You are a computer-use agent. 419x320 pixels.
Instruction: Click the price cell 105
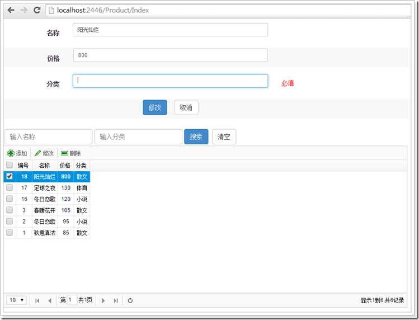coord(66,210)
